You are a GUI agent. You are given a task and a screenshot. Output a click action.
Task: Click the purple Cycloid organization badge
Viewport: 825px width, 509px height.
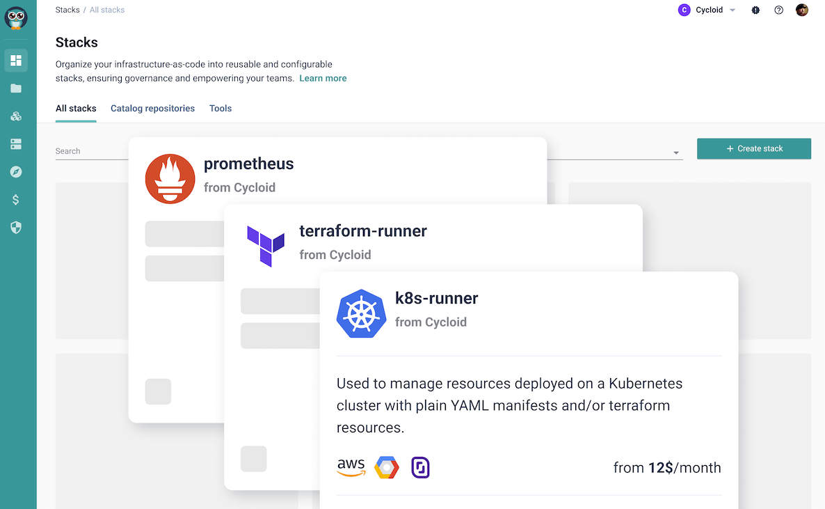pos(684,10)
